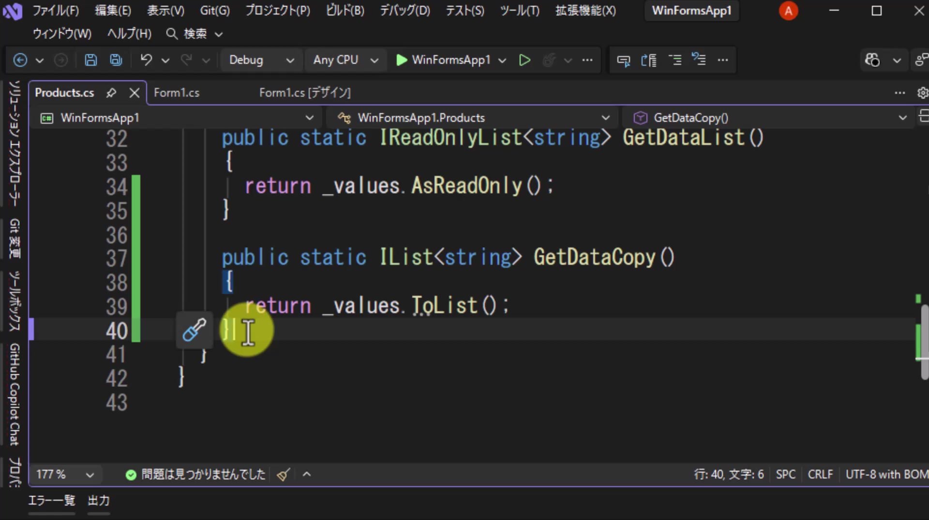Click the Visual Studio logo icon

coord(13,11)
